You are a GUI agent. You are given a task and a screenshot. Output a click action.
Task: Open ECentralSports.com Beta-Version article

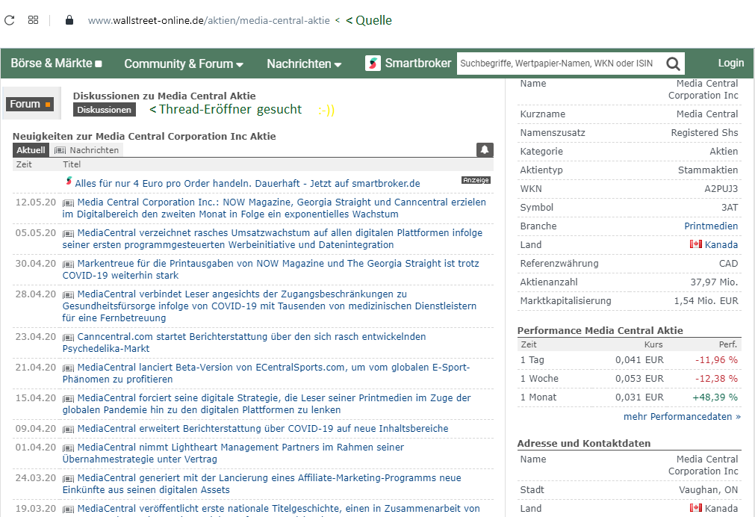click(x=267, y=374)
